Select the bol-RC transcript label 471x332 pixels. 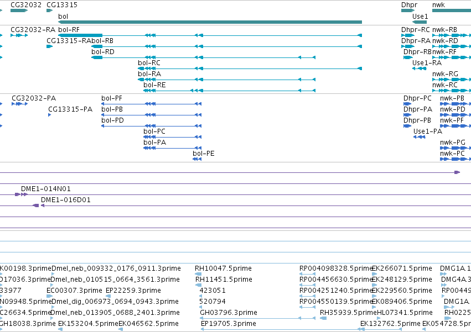pos(149,62)
